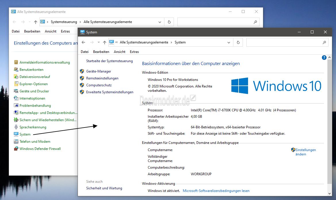The height and width of the screenshot is (200, 336).
Task: Go up one level in back window
Action: pos(36,22)
